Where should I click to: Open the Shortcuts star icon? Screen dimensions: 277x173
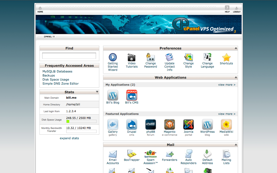pos(226,57)
